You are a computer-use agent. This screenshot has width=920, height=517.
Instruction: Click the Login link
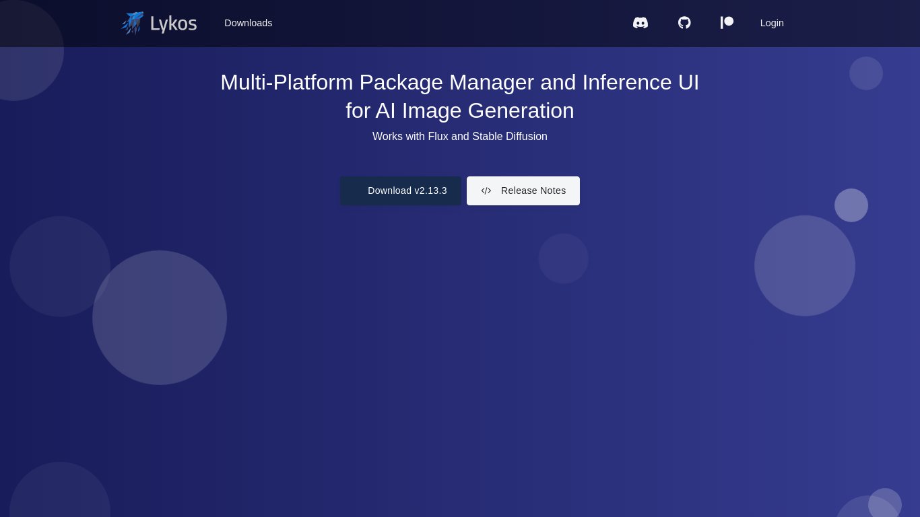pos(772,23)
